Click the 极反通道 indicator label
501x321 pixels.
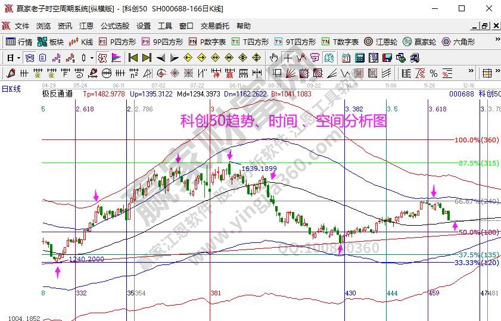tap(57, 94)
